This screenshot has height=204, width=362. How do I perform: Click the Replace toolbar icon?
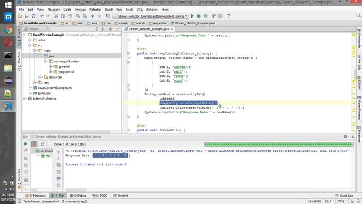point(84,16)
